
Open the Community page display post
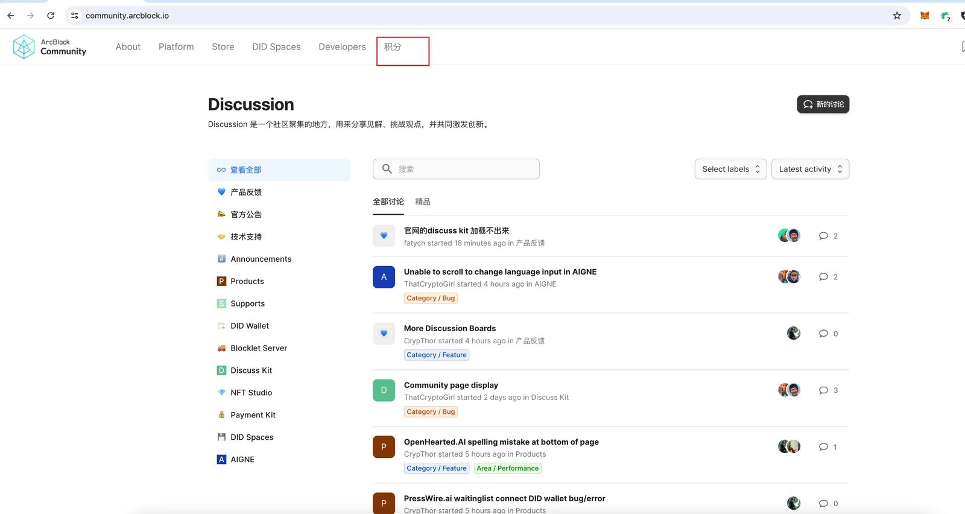point(451,385)
